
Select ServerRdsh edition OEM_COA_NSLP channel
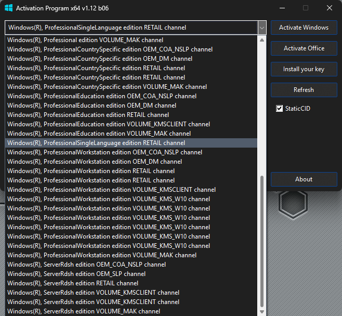(131, 265)
